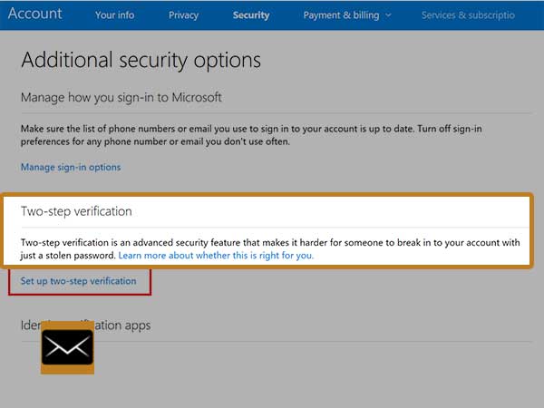Screen dimensions: 544x408
Task: Open the Manage sign-in options link
Action: coord(71,167)
